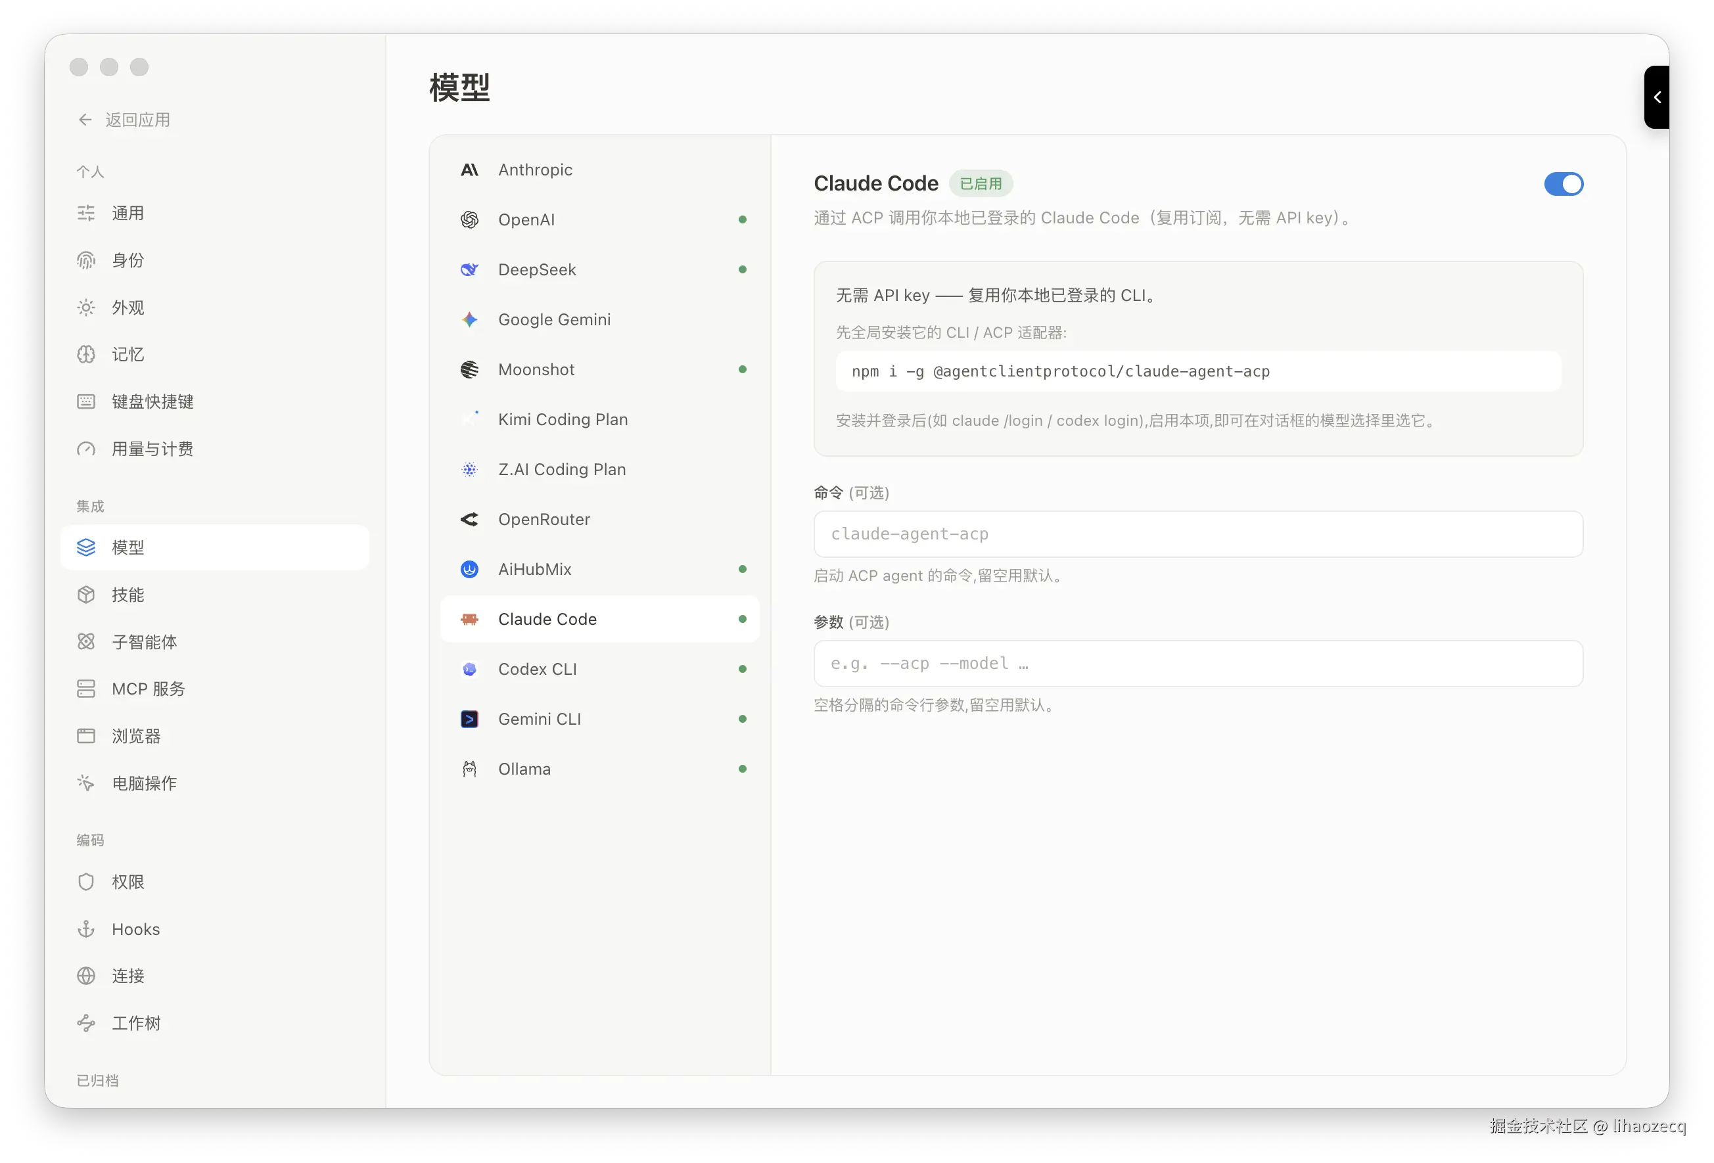
Task: Click the Ollama llama icon
Action: coord(470,769)
